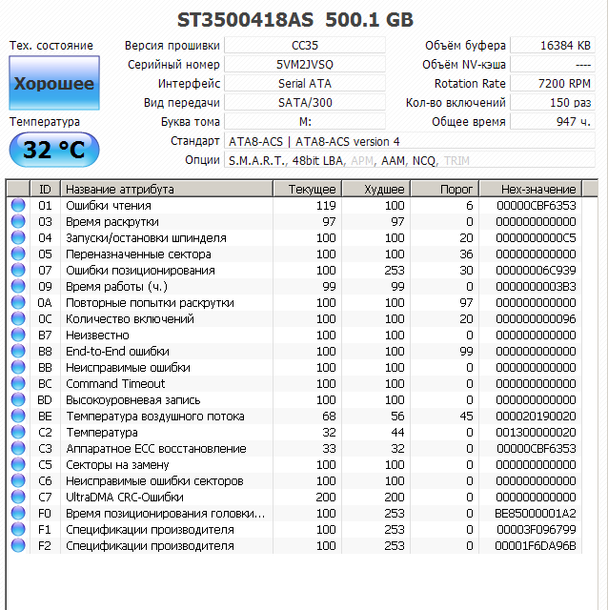Click hex value 000020190020

point(536,417)
